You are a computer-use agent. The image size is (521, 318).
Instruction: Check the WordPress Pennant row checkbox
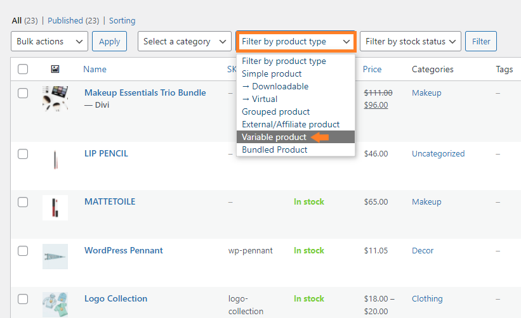tap(23, 251)
